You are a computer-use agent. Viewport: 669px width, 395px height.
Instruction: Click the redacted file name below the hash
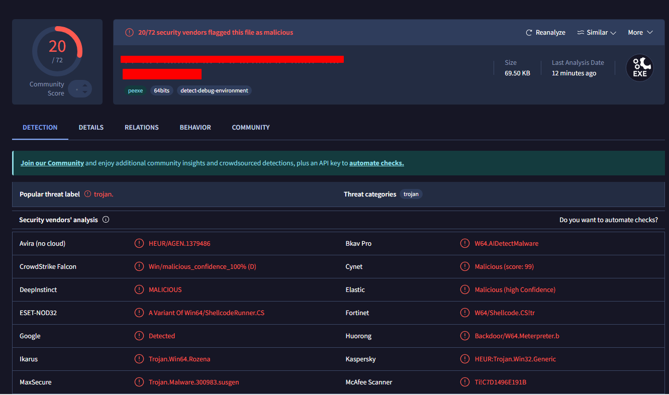click(162, 74)
